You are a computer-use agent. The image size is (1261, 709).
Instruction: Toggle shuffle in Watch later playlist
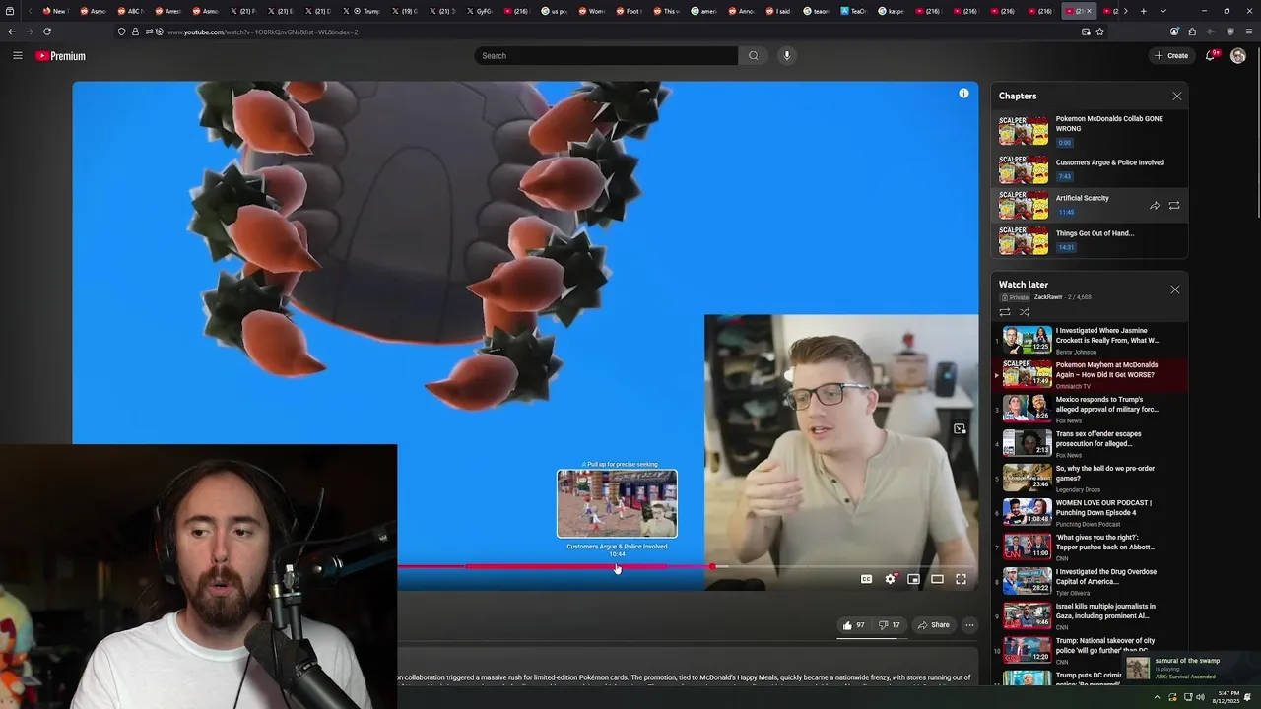[x=1025, y=312]
